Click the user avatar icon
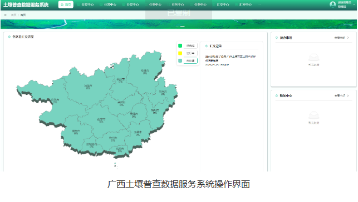 coord(332,4)
